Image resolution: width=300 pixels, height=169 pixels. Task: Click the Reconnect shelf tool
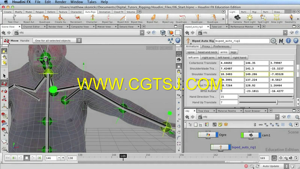(77, 19)
